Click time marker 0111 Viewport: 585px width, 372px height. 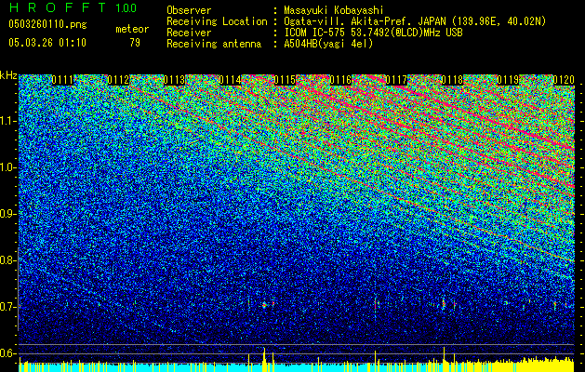tap(62, 80)
